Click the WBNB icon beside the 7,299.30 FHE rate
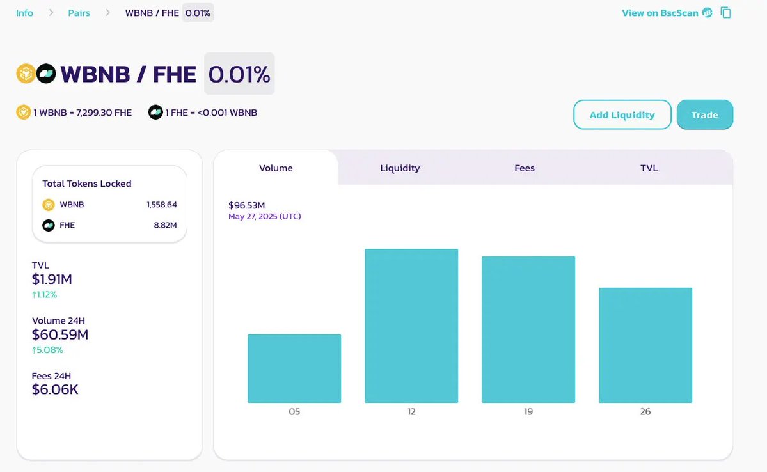767x472 pixels. (24, 113)
